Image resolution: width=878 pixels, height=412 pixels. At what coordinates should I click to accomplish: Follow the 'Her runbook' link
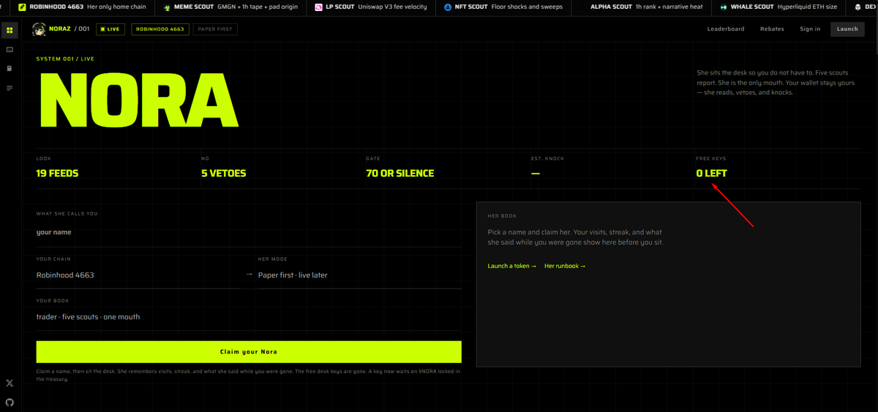click(565, 266)
